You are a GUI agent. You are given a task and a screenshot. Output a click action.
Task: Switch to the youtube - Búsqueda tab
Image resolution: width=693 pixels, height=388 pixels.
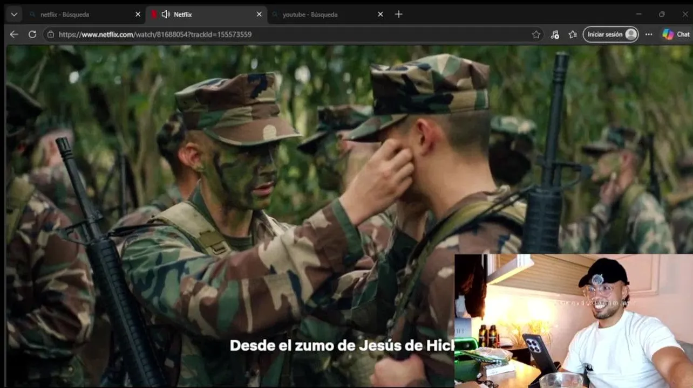tap(328, 15)
